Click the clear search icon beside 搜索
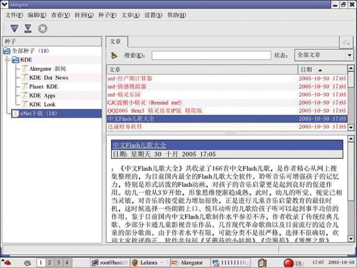Screen dimensions: 357x268 click(114, 55)
